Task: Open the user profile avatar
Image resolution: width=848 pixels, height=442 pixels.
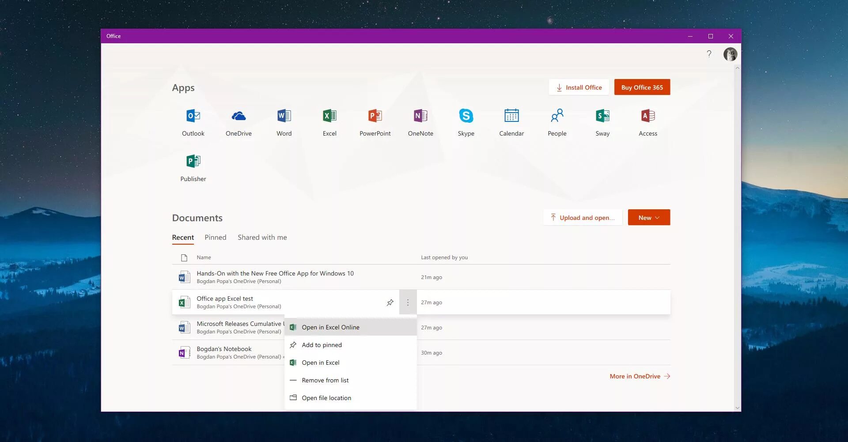Action: tap(730, 54)
